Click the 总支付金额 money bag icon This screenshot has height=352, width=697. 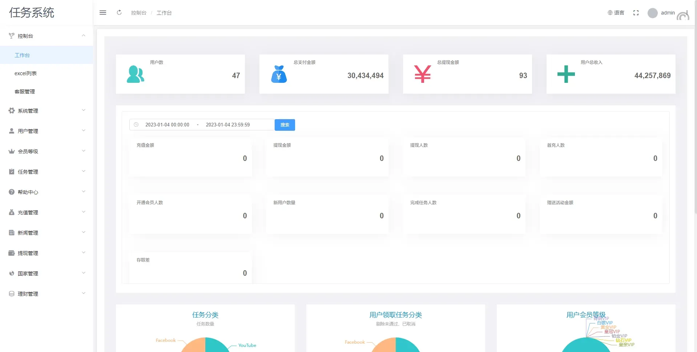click(279, 74)
